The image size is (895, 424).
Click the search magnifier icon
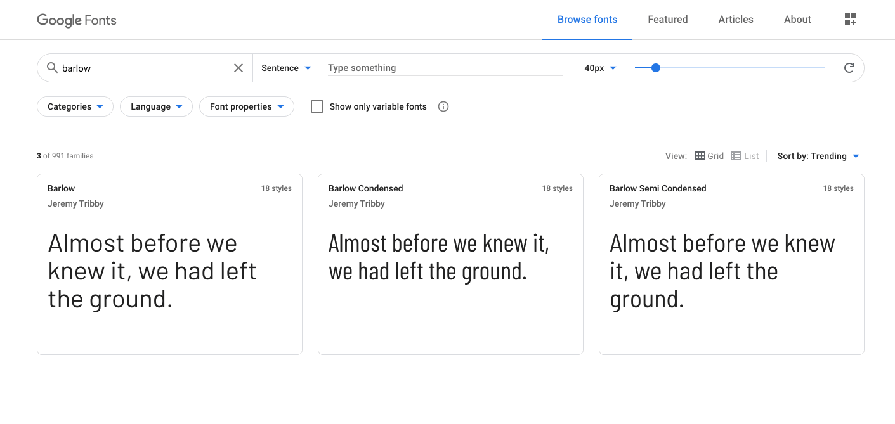click(53, 68)
